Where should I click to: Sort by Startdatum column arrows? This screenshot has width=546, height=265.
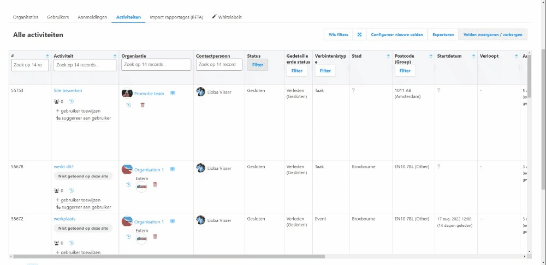pyautogui.click(x=472, y=56)
